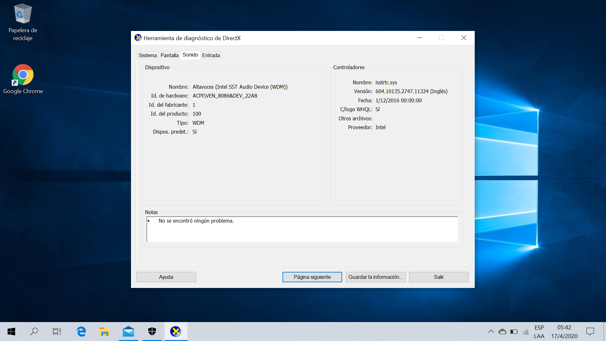Image resolution: width=606 pixels, height=341 pixels.
Task: Click Guardar la información button
Action: [x=375, y=277]
